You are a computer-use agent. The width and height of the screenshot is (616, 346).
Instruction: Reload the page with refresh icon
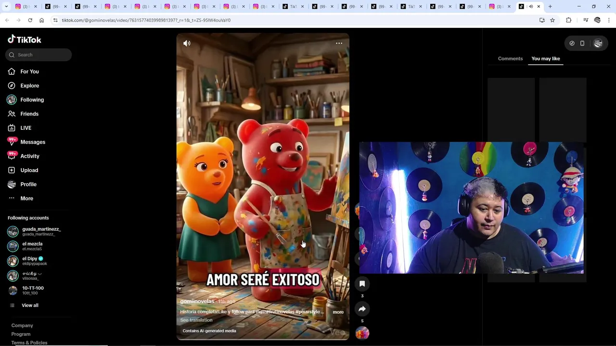click(30, 20)
